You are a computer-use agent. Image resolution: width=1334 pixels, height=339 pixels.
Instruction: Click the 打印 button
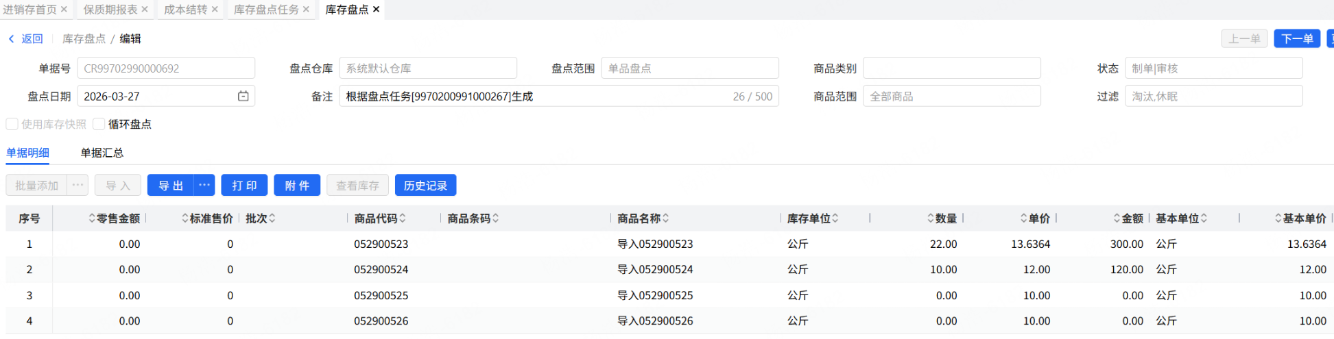pos(244,186)
